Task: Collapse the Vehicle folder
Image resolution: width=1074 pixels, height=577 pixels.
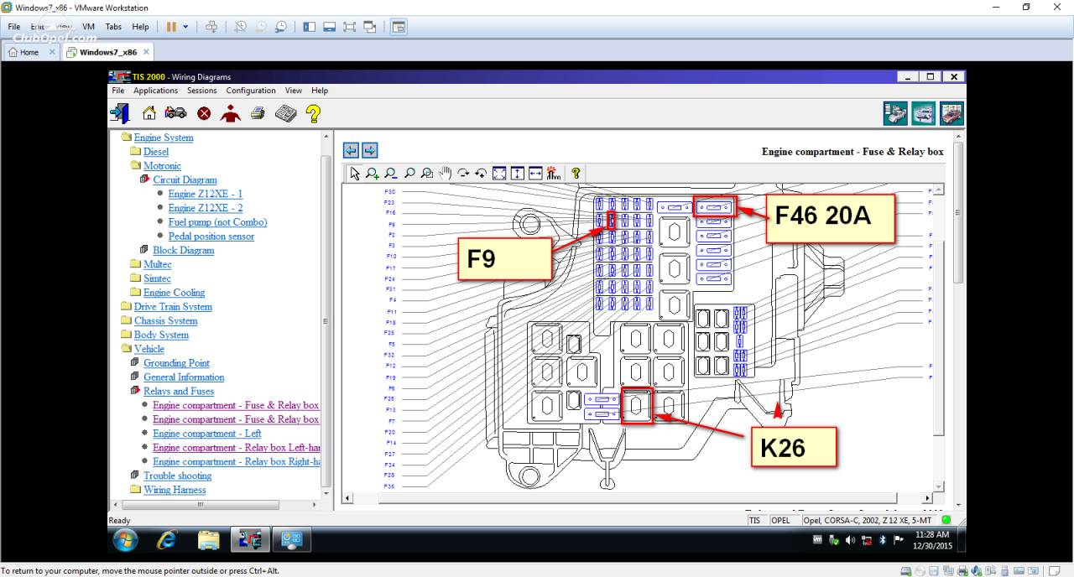Action: 126,349
